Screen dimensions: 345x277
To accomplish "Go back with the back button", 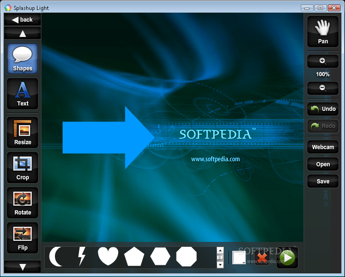I will [23, 19].
